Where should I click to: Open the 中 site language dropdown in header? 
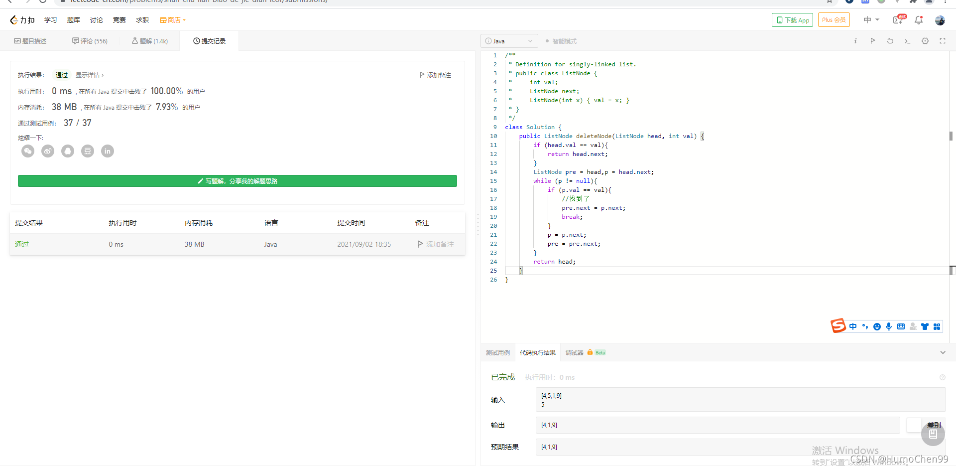pos(871,20)
